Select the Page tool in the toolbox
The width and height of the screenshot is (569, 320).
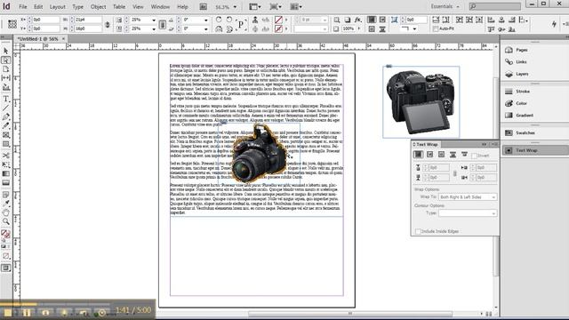coord(6,69)
